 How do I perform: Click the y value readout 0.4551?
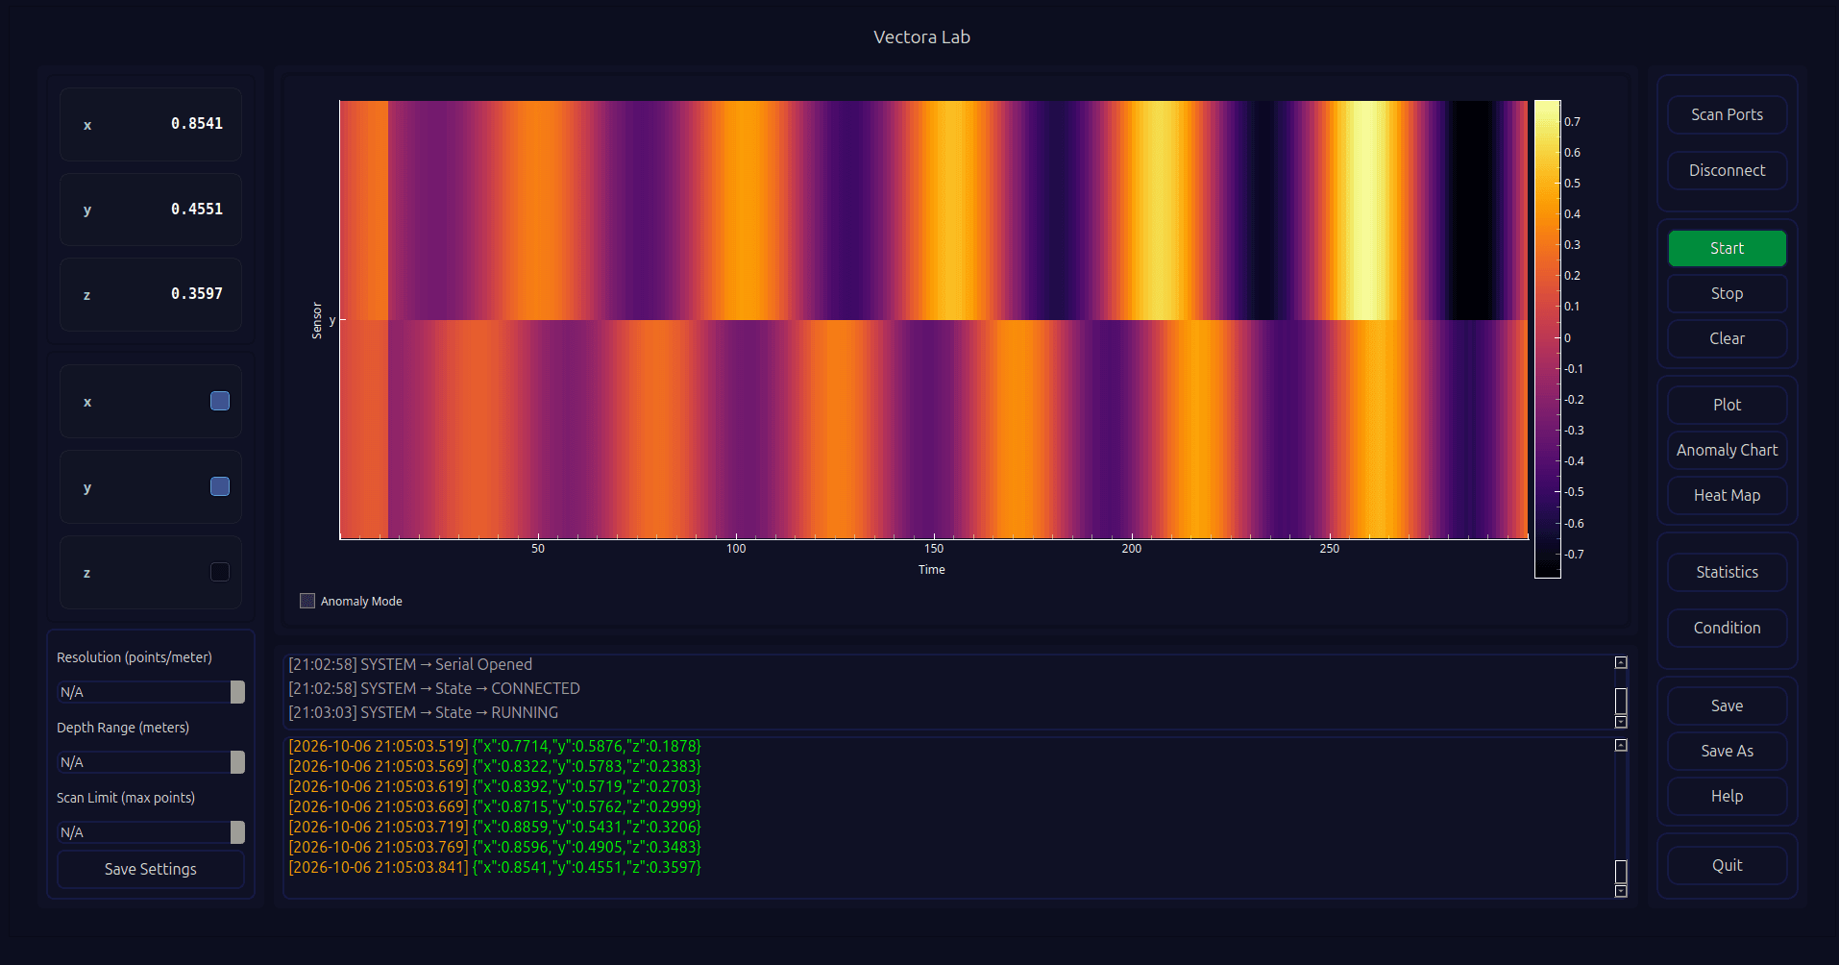pos(197,209)
